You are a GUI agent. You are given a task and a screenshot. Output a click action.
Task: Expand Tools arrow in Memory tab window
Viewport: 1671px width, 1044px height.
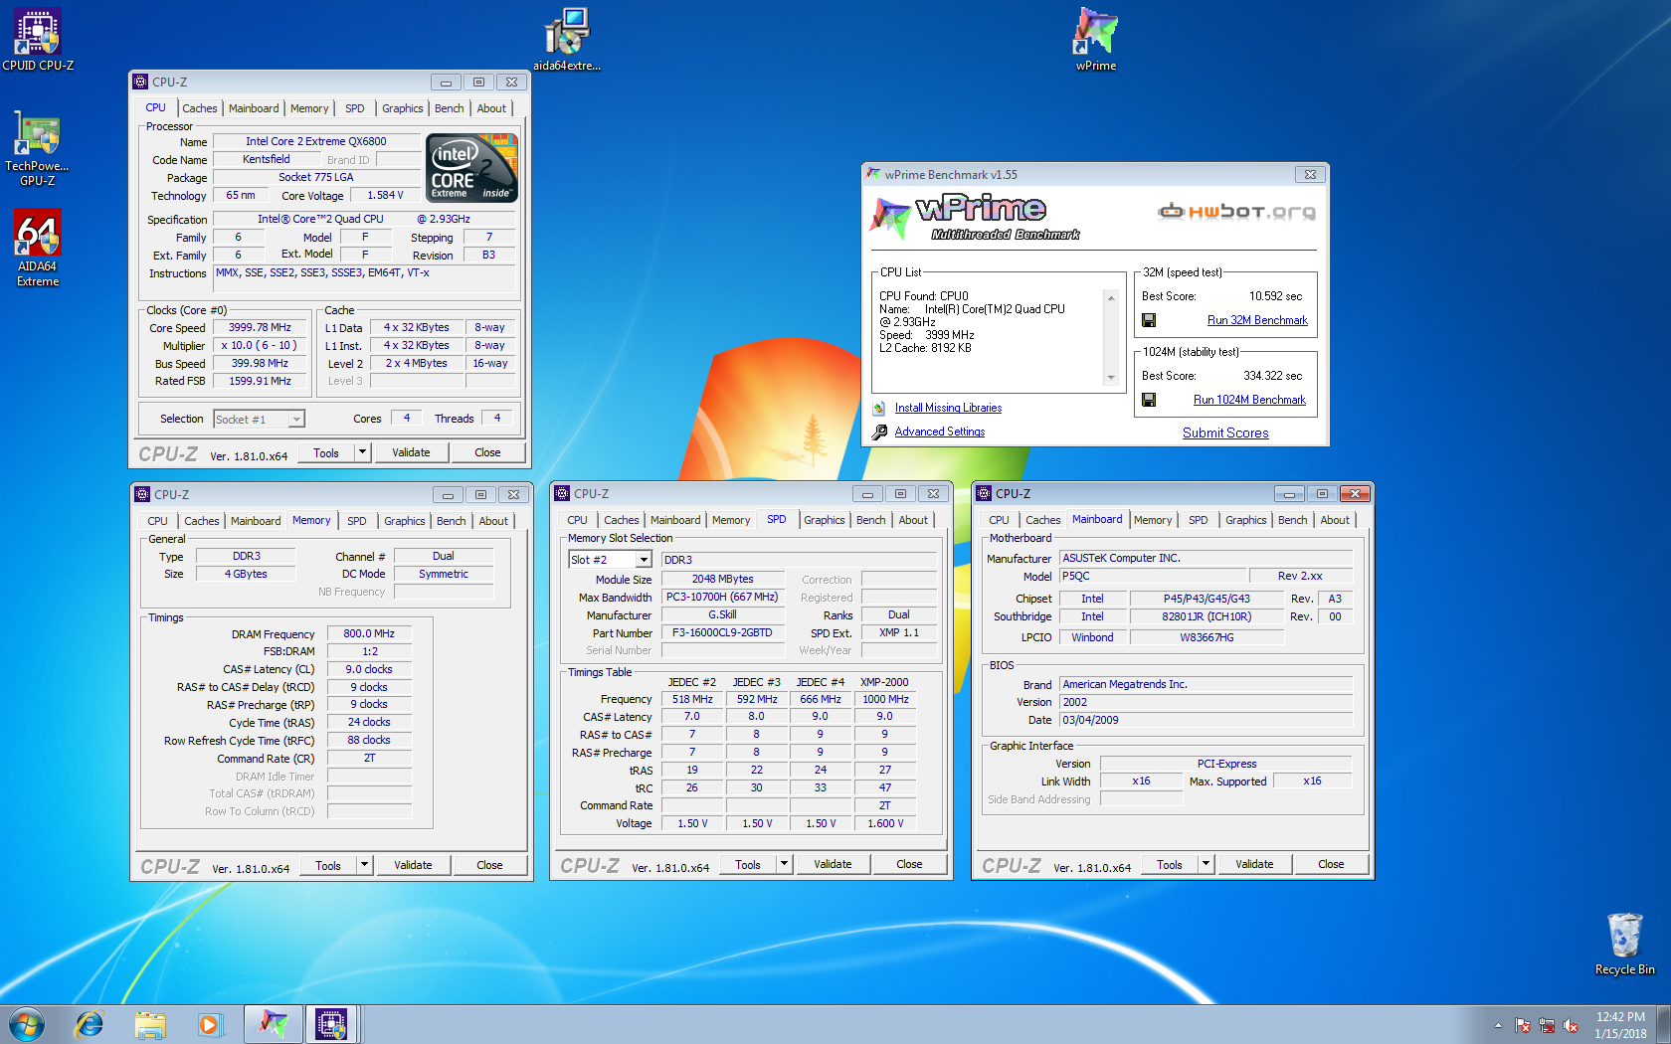[365, 865]
